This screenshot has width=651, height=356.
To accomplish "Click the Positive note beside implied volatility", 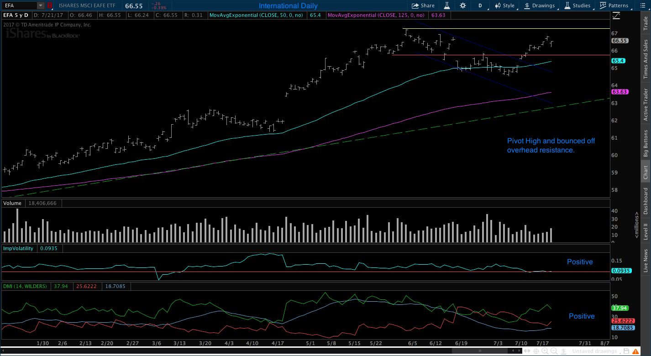I will pos(580,262).
